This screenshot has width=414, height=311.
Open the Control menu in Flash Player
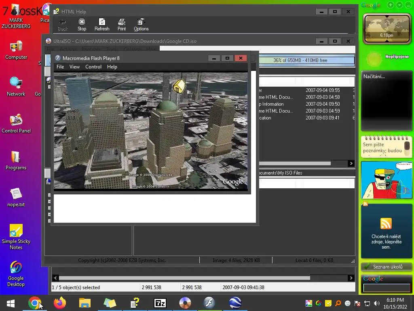[93, 67]
